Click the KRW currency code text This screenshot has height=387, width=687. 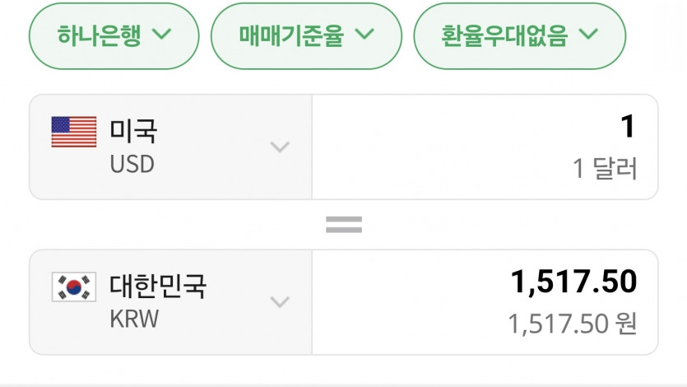click(x=133, y=319)
